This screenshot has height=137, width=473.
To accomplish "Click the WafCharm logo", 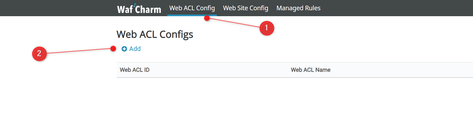I will coord(139,9).
